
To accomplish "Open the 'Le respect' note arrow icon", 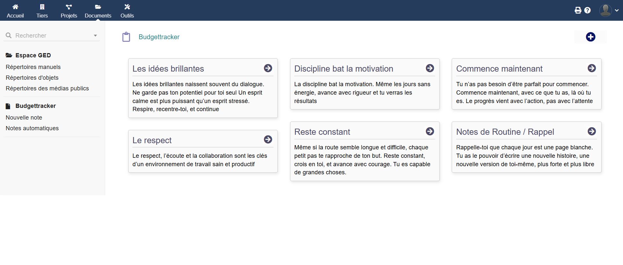I will (268, 139).
